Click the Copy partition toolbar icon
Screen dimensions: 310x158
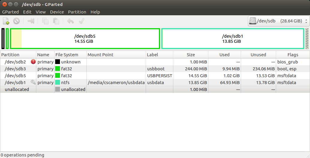45,21
